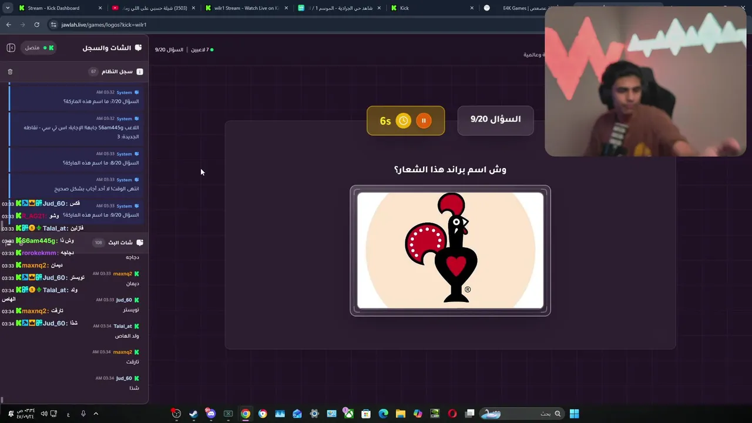Open Copilot from the taskbar
Viewport: 752px width, 423px height.
tap(418, 414)
